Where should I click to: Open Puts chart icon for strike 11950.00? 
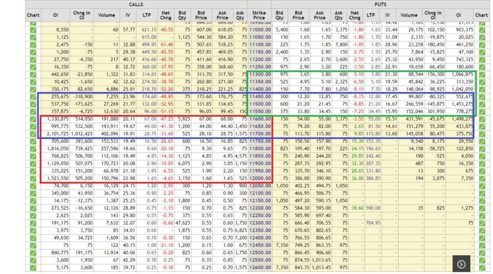[x=482, y=171]
